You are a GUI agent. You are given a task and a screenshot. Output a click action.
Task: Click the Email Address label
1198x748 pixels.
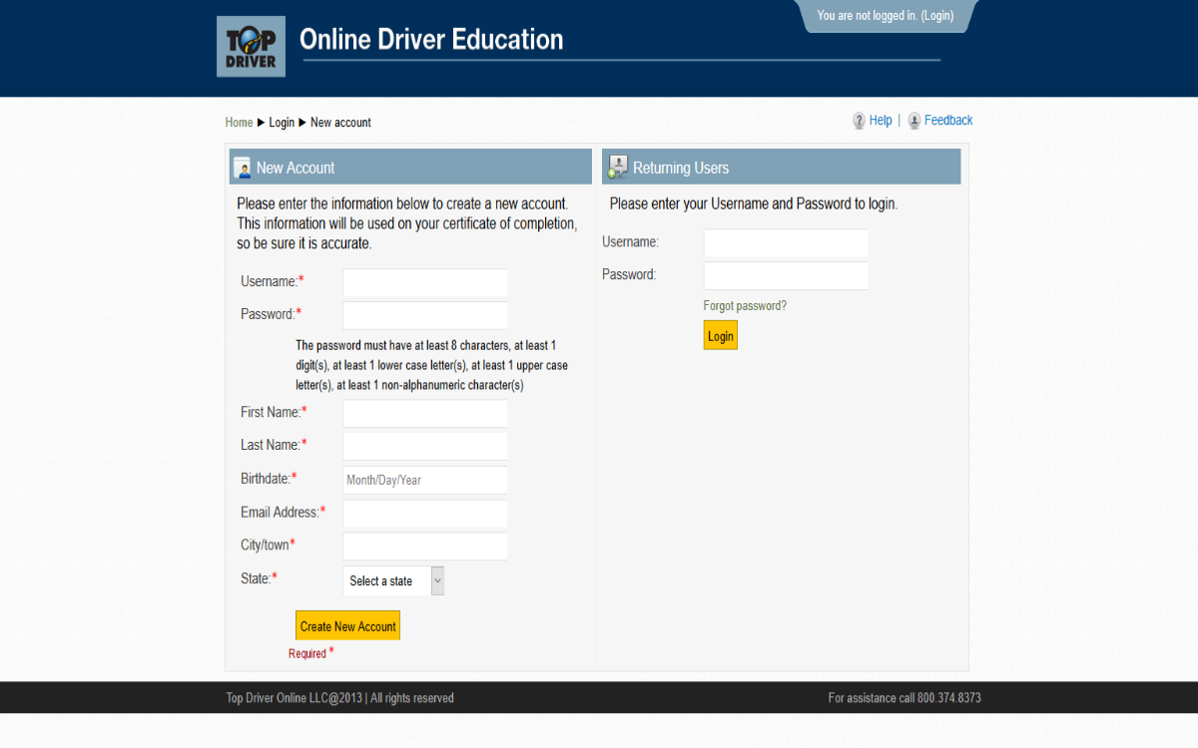click(x=280, y=512)
